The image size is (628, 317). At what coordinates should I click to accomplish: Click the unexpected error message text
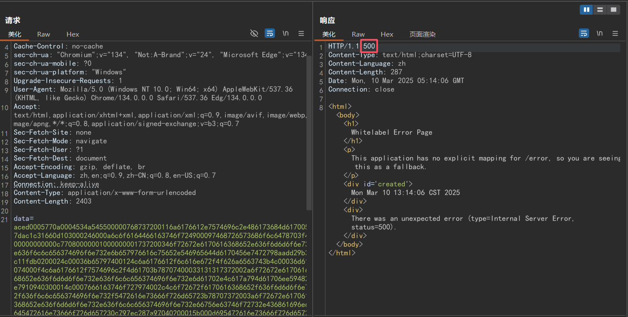point(463,223)
